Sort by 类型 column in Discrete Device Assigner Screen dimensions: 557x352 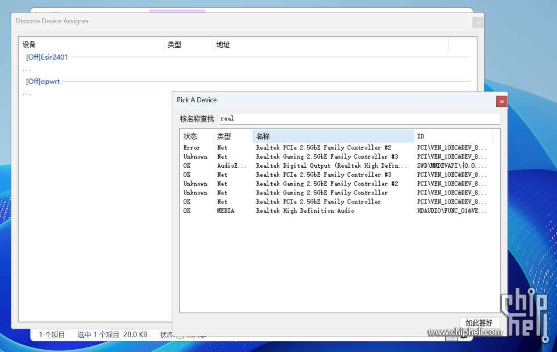coord(188,44)
